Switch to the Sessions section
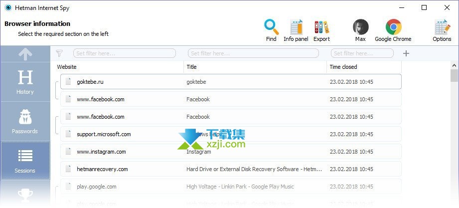 point(25,161)
